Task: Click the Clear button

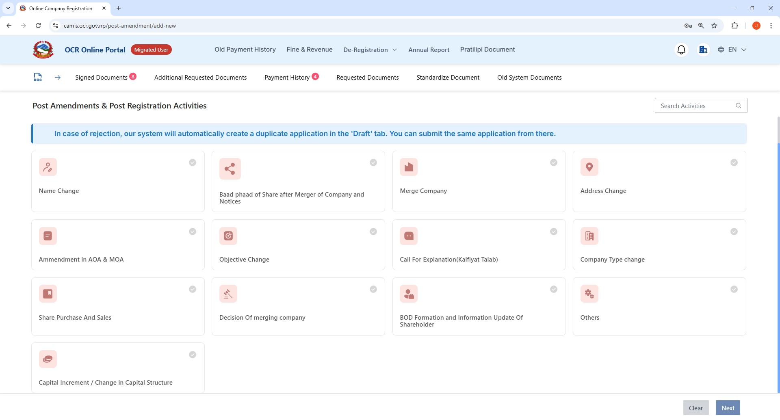Action: click(696, 407)
